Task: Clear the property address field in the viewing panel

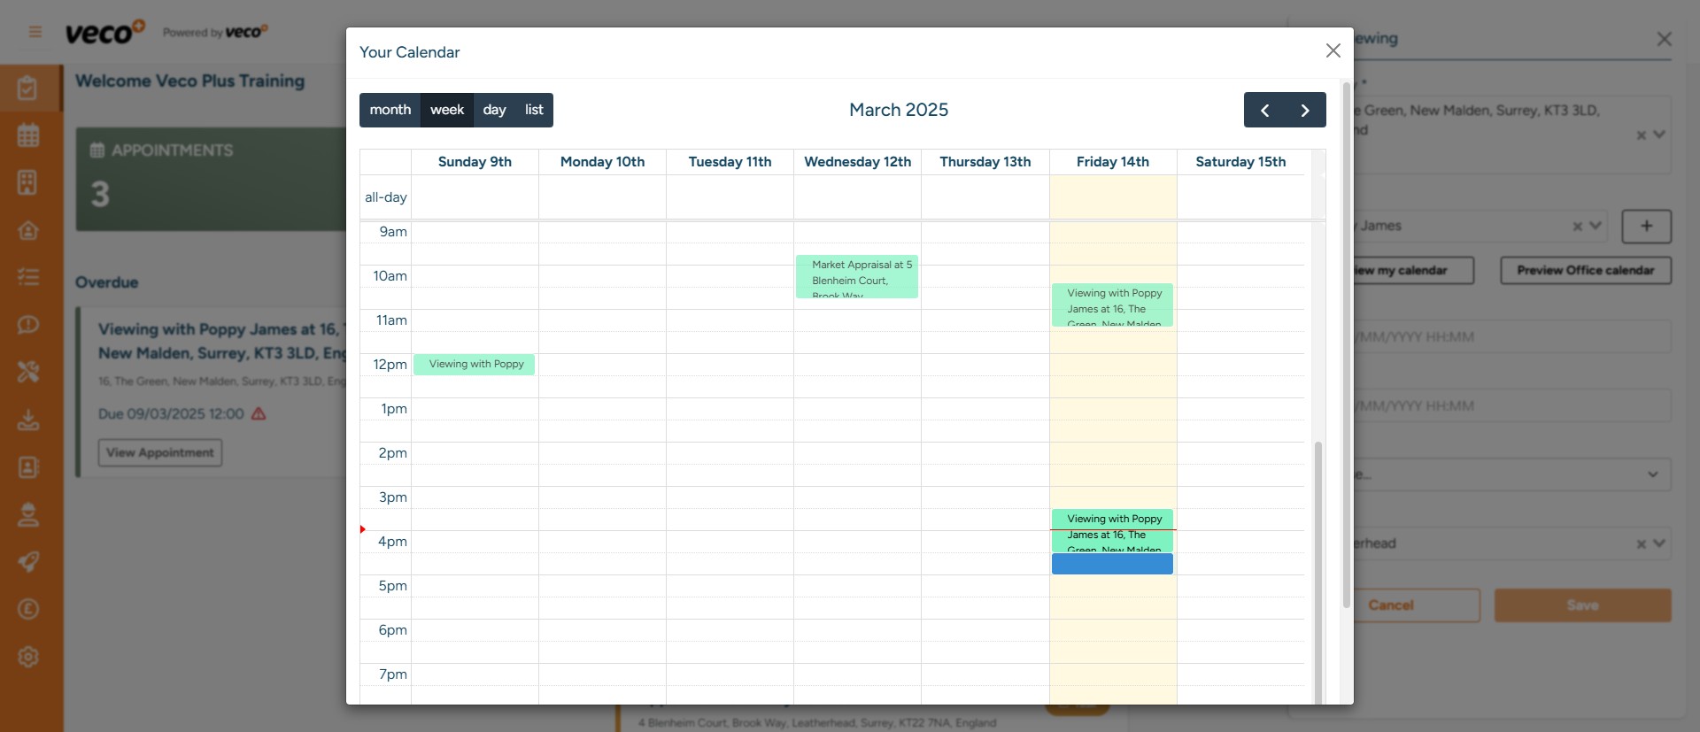Action: click(1641, 135)
